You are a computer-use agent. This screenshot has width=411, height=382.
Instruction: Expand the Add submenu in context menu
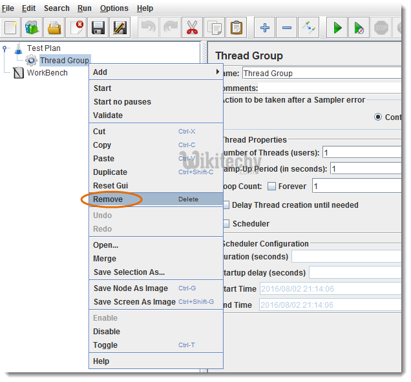pyautogui.click(x=155, y=72)
